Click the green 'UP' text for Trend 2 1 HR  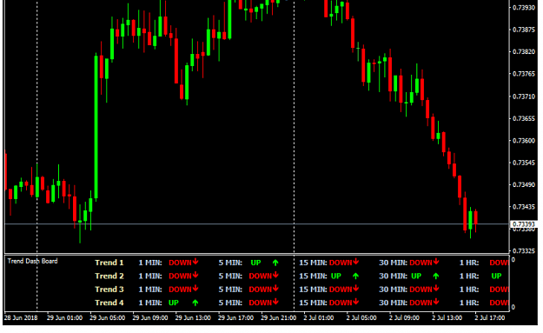click(x=496, y=276)
